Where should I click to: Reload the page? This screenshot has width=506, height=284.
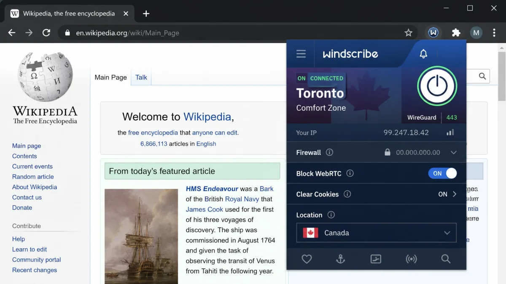coord(46,32)
